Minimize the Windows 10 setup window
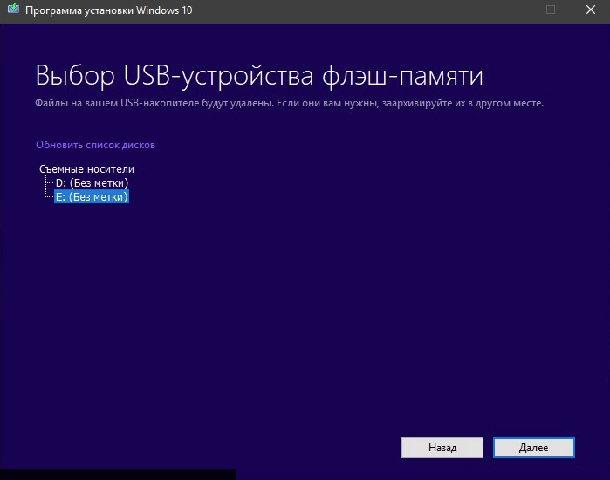The width and height of the screenshot is (610, 480). pos(511,10)
